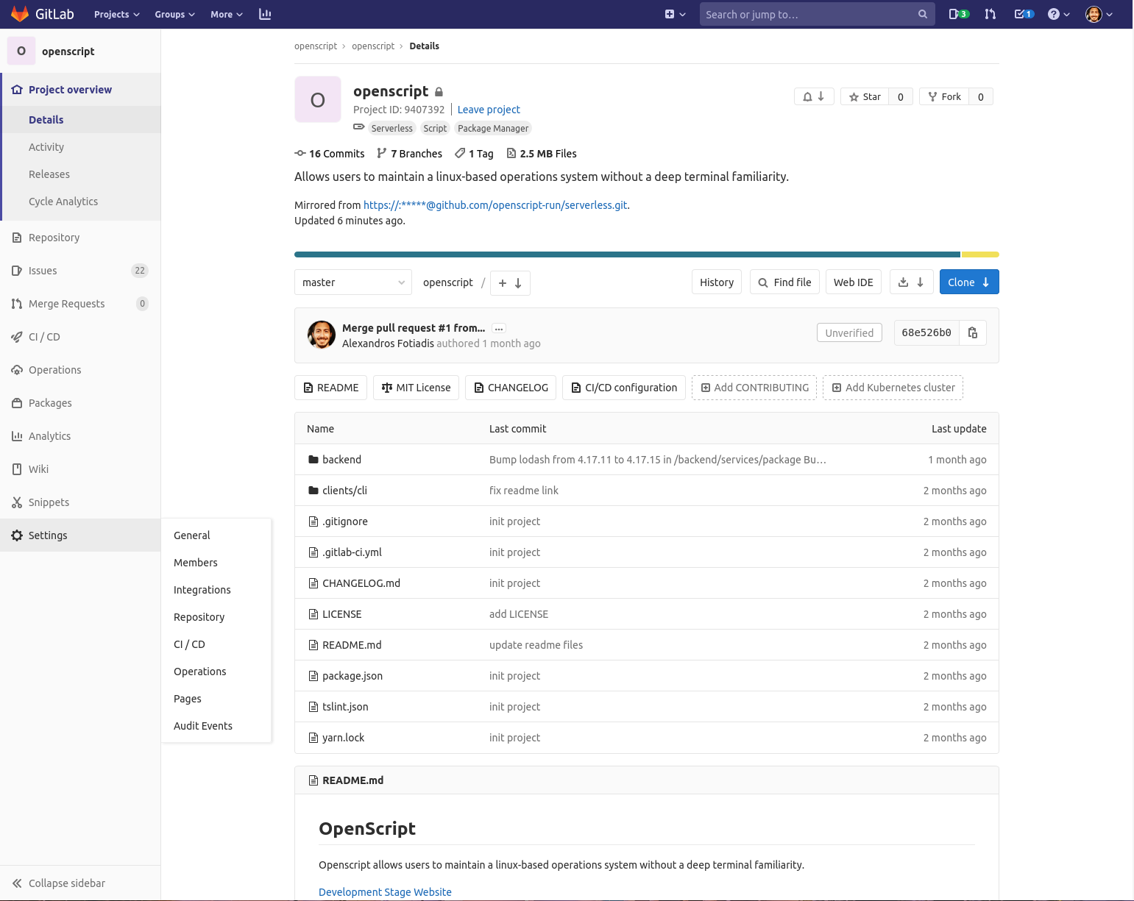Open the new item plus dropdown

[x=675, y=14]
